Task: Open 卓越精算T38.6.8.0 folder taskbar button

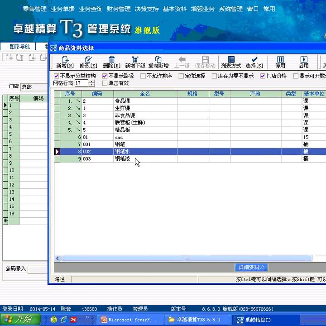Action: (x=197, y=320)
